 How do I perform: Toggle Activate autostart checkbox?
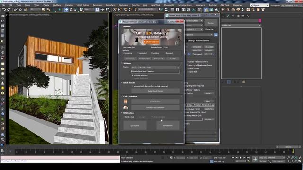(x=133, y=75)
